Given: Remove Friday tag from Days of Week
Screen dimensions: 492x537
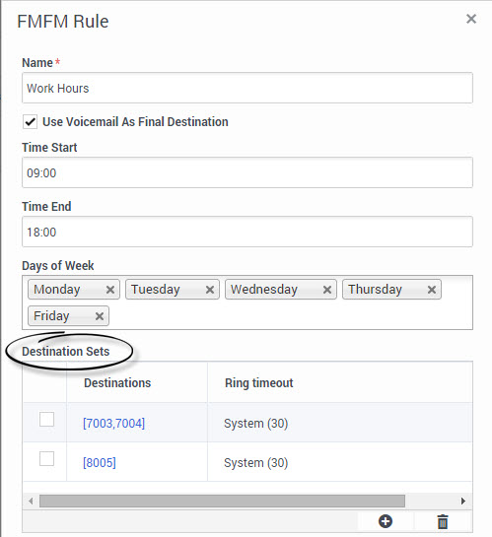Looking at the screenshot, I should (x=100, y=315).
